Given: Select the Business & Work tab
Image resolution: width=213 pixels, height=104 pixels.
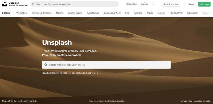Looking at the screenshot, I should point(112,13).
